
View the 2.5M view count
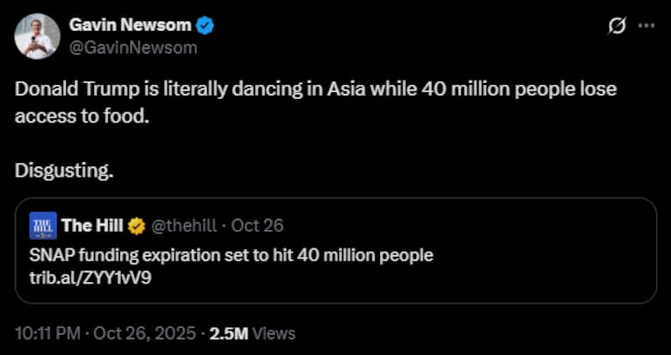click(x=228, y=333)
